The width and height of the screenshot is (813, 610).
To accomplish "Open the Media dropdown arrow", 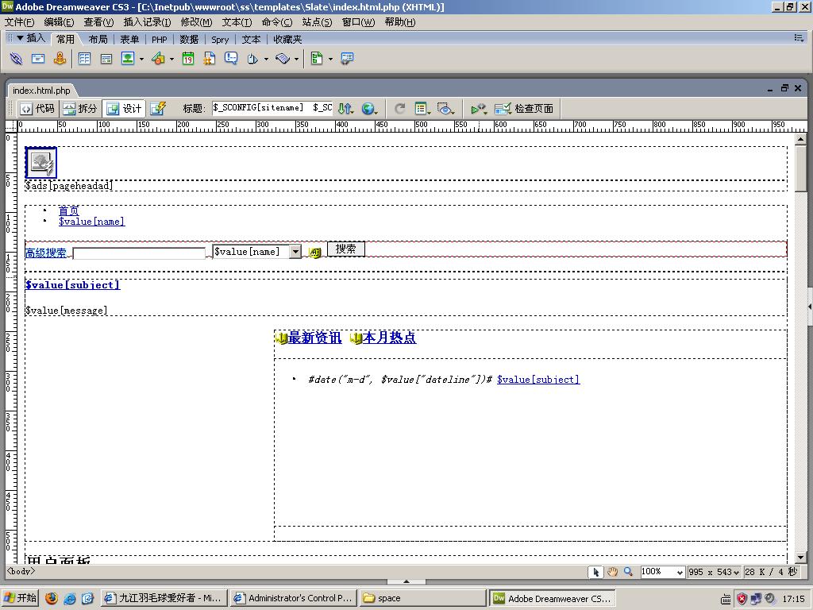I will point(171,59).
